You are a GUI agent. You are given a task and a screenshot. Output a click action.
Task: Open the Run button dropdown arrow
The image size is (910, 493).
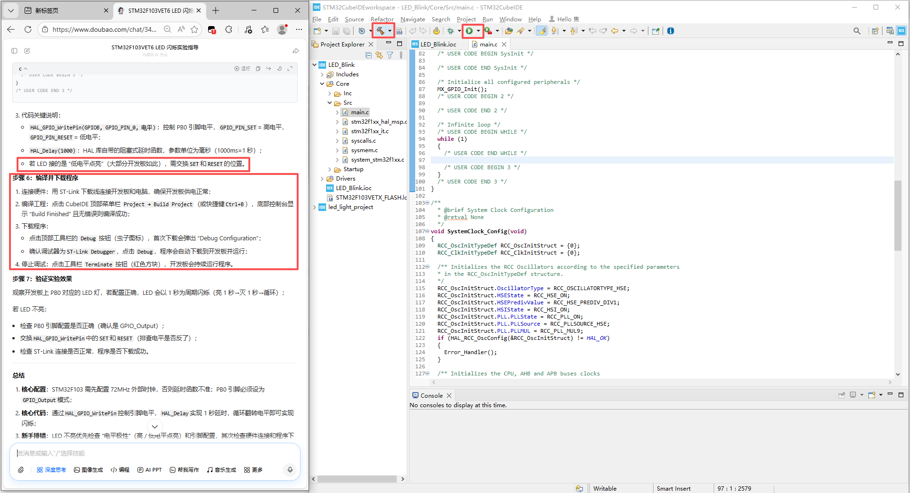478,31
